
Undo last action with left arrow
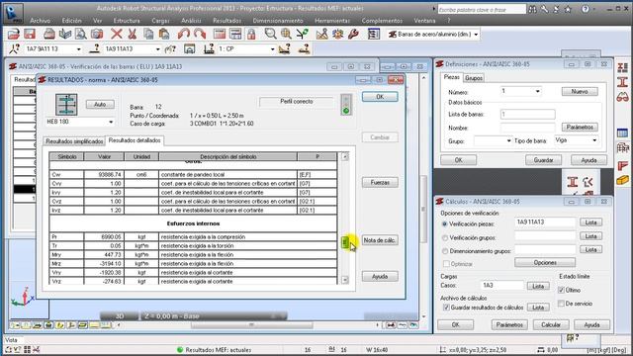coord(184,35)
